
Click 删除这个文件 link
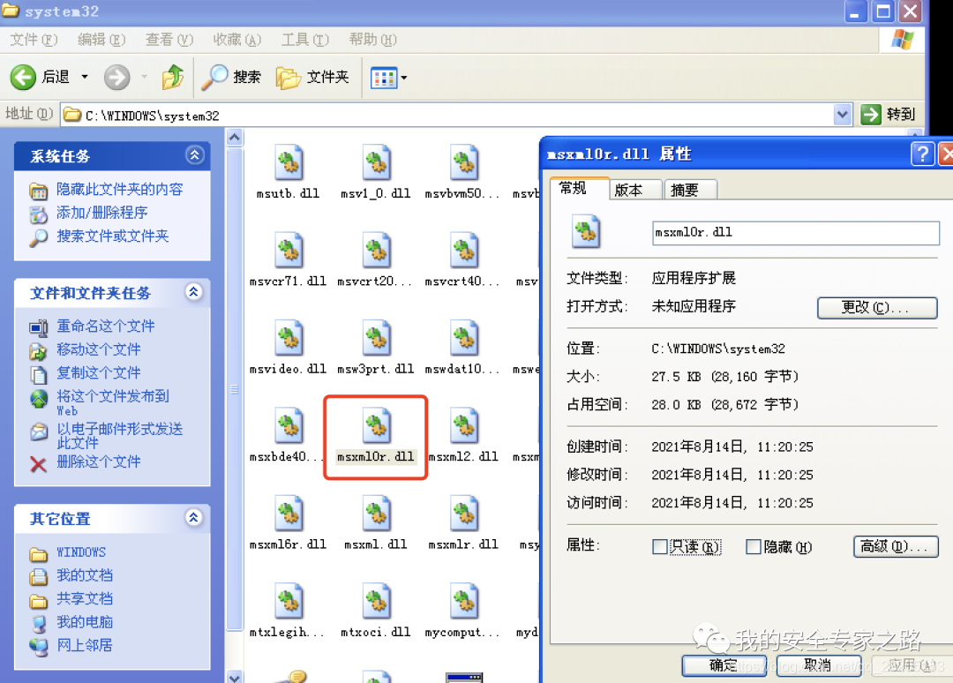pos(99,462)
